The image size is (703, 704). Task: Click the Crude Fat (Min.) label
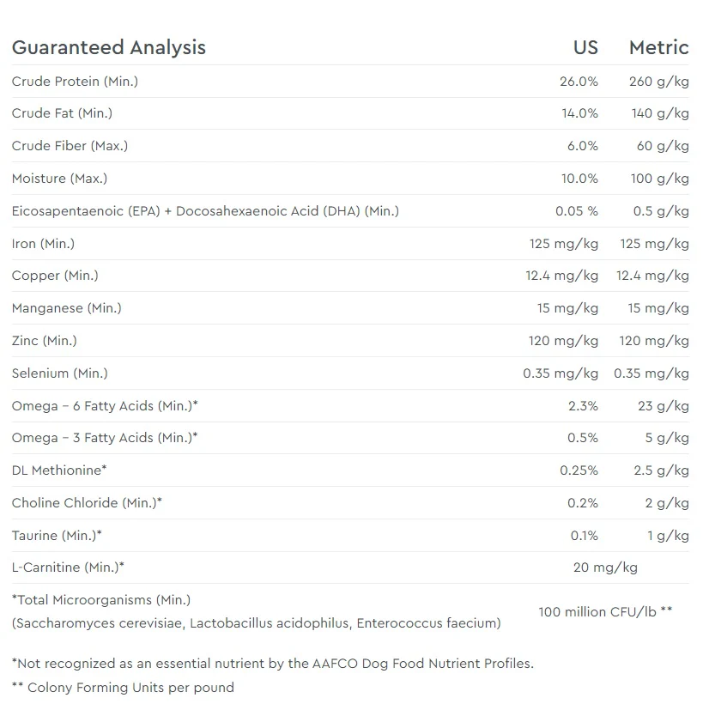pos(62,113)
